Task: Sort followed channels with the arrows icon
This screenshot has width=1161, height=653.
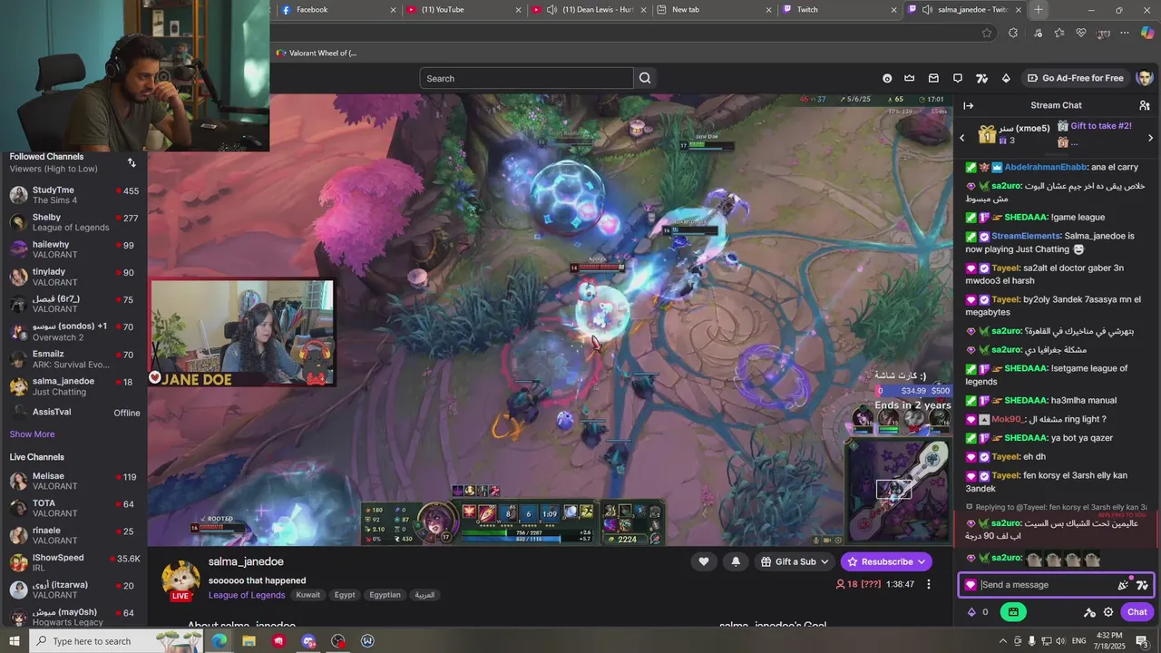Action: pos(132,162)
